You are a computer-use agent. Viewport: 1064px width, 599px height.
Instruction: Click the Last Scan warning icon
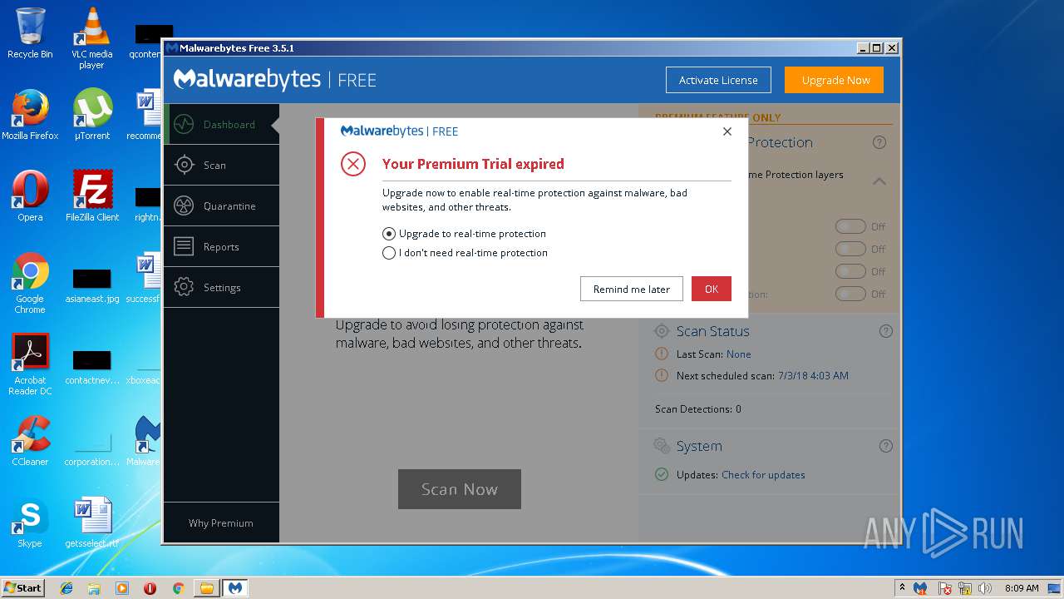pos(662,354)
